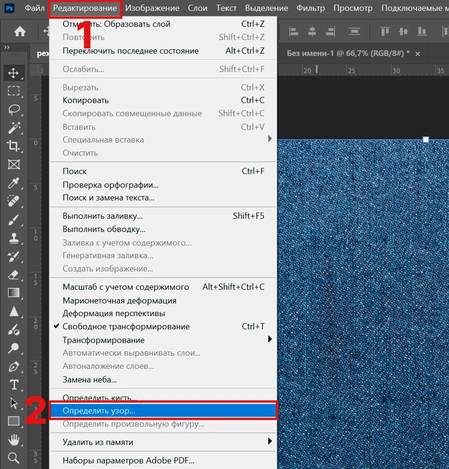Click the Home icon in options bar

pyautogui.click(x=20, y=31)
